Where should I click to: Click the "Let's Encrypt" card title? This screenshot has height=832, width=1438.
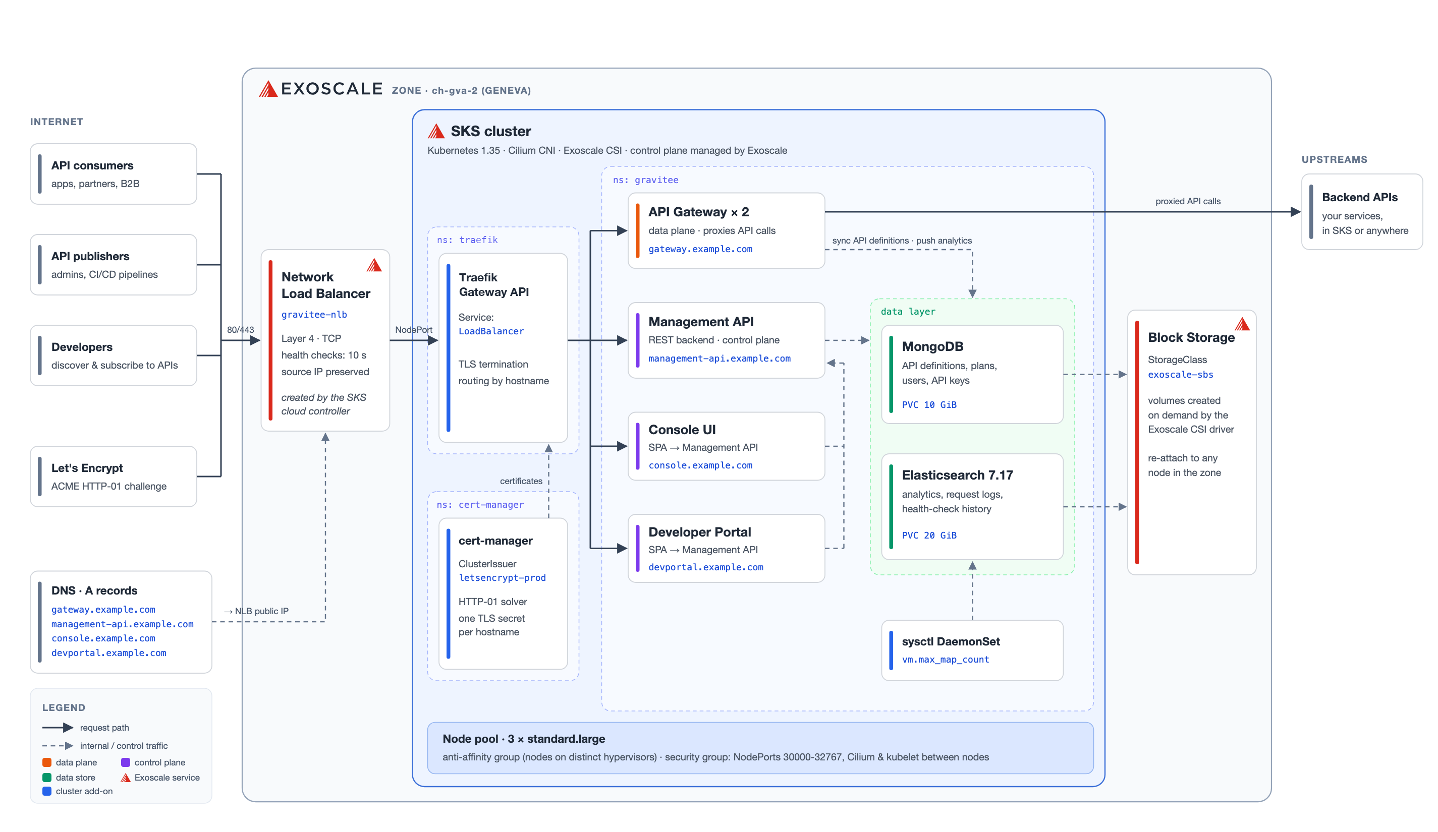coord(87,467)
